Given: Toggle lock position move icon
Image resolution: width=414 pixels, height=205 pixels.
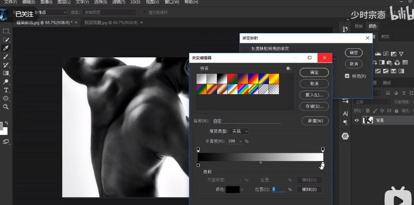Looking at the screenshot, I should coord(382,111).
